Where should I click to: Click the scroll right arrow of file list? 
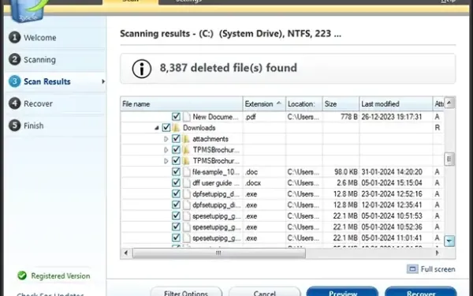(x=437, y=253)
